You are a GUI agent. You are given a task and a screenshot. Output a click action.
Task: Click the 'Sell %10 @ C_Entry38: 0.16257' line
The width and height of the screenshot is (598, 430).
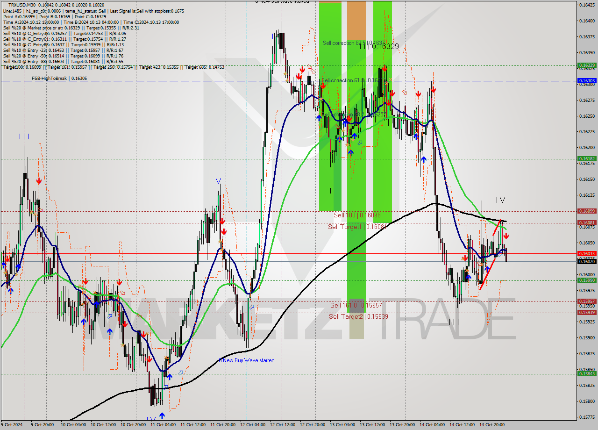point(64,33)
